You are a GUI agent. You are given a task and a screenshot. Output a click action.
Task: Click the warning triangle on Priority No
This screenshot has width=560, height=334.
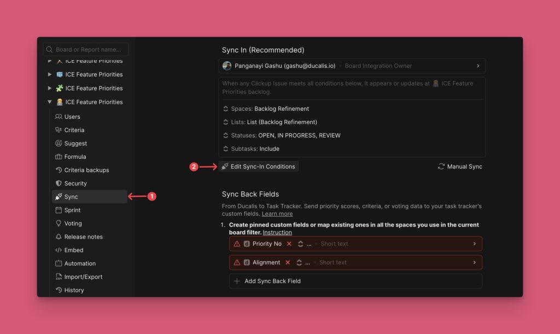coord(236,244)
